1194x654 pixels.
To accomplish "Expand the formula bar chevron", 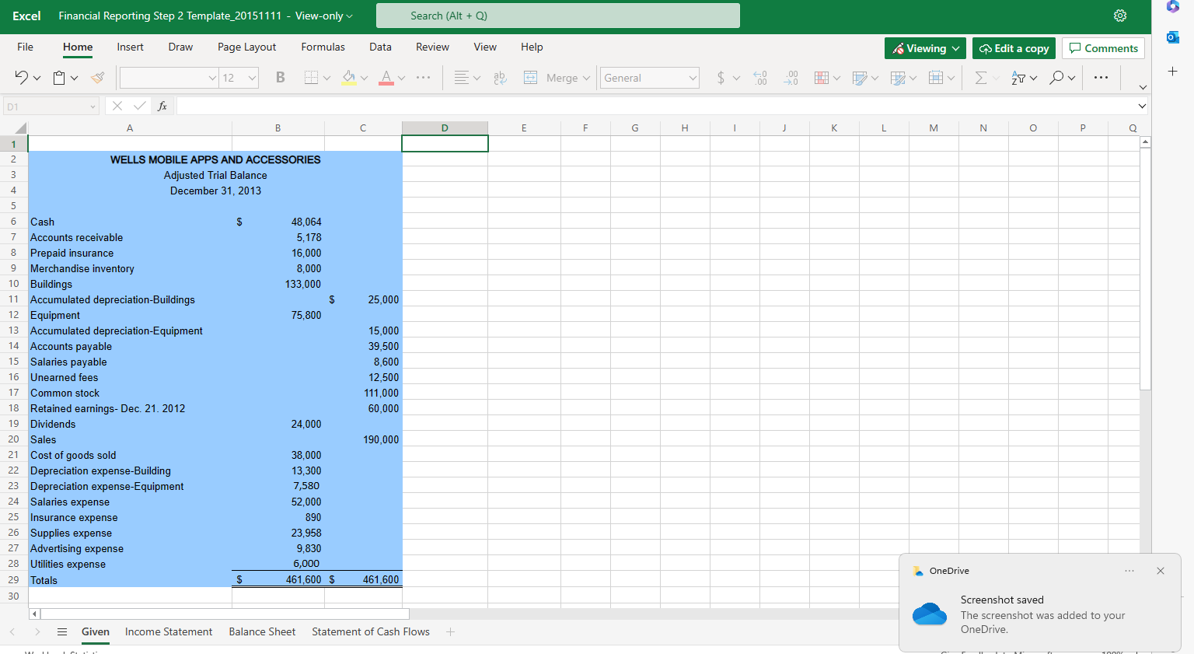I will coord(1142,106).
